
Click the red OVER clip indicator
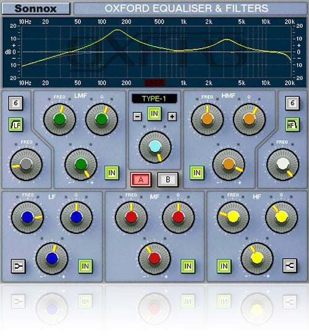(x=155, y=83)
